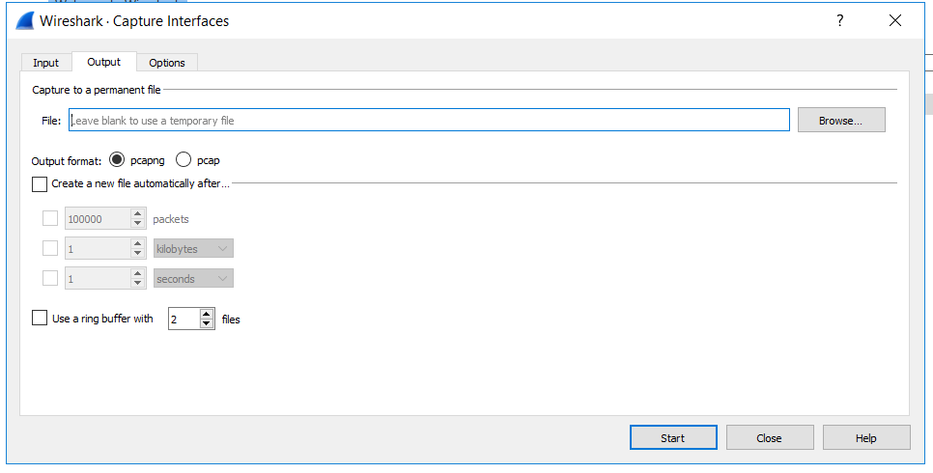The height and width of the screenshot is (473, 933).
Task: Tick the packets limit checkbox
Action: 50,218
